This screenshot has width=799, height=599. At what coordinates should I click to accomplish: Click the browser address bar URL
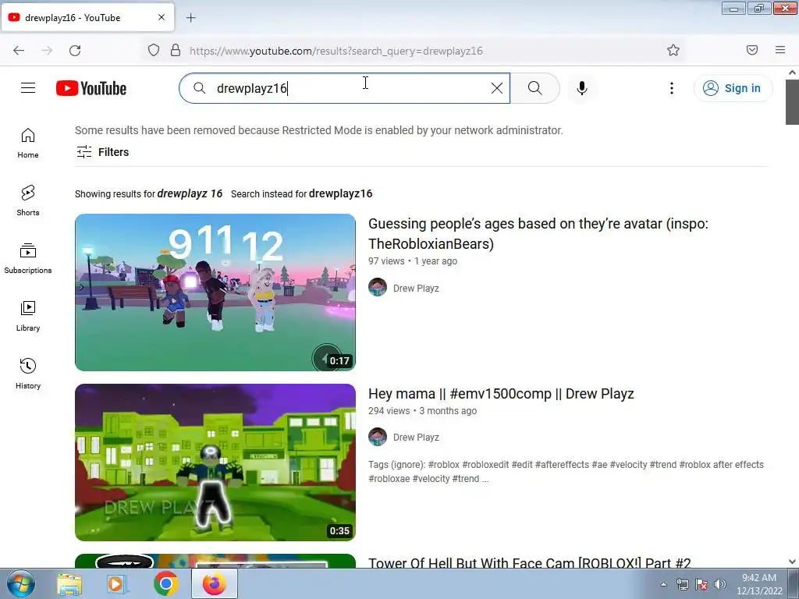pyautogui.click(x=336, y=51)
